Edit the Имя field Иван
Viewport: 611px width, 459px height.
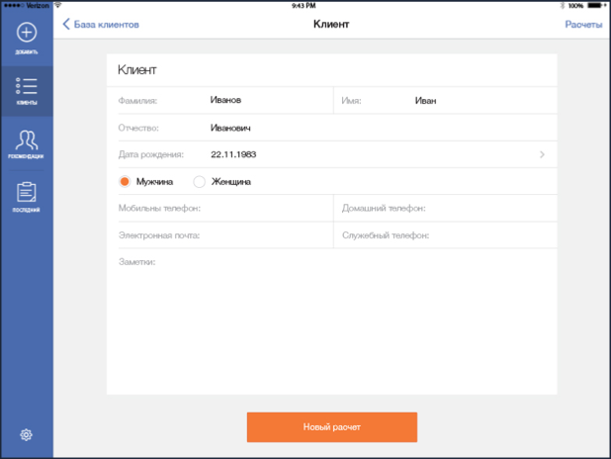pos(425,101)
